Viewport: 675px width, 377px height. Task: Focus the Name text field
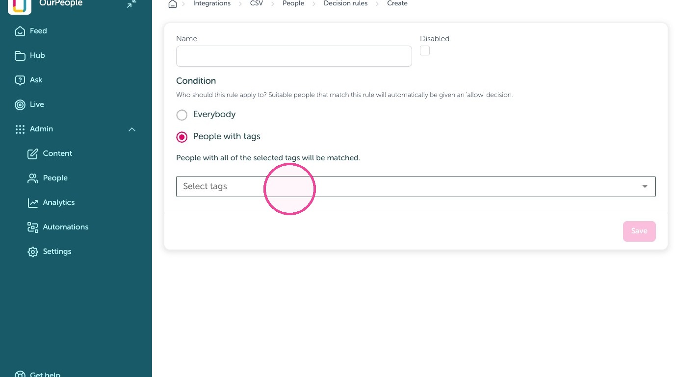294,56
